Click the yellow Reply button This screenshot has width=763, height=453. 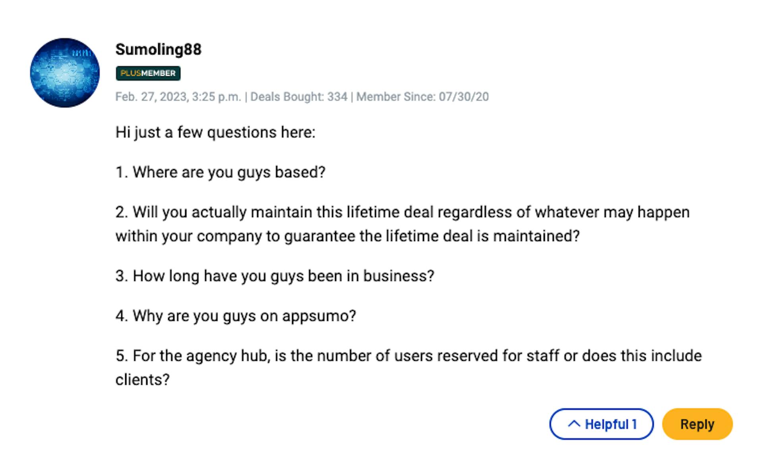point(697,424)
